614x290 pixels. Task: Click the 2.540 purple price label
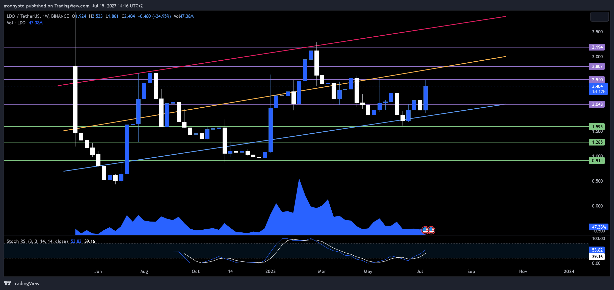(597, 80)
